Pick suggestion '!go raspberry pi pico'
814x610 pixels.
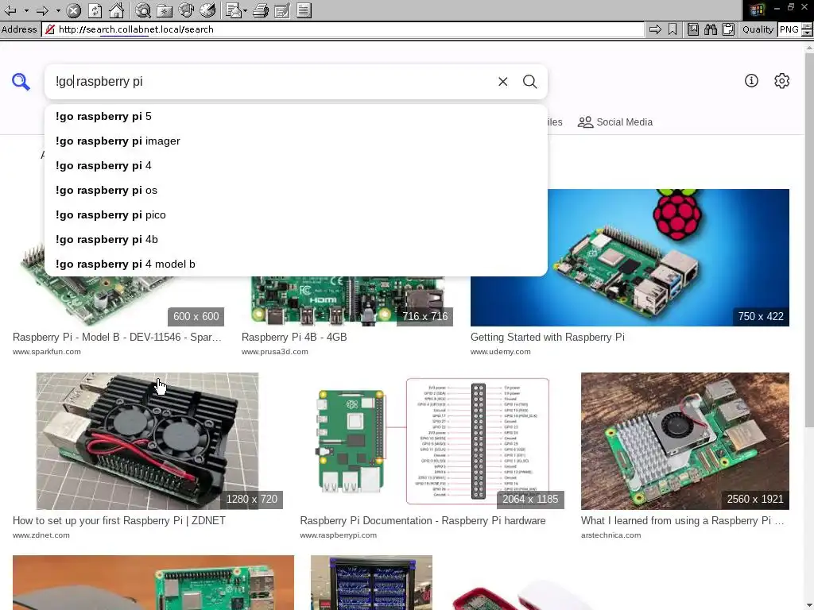[296, 214]
